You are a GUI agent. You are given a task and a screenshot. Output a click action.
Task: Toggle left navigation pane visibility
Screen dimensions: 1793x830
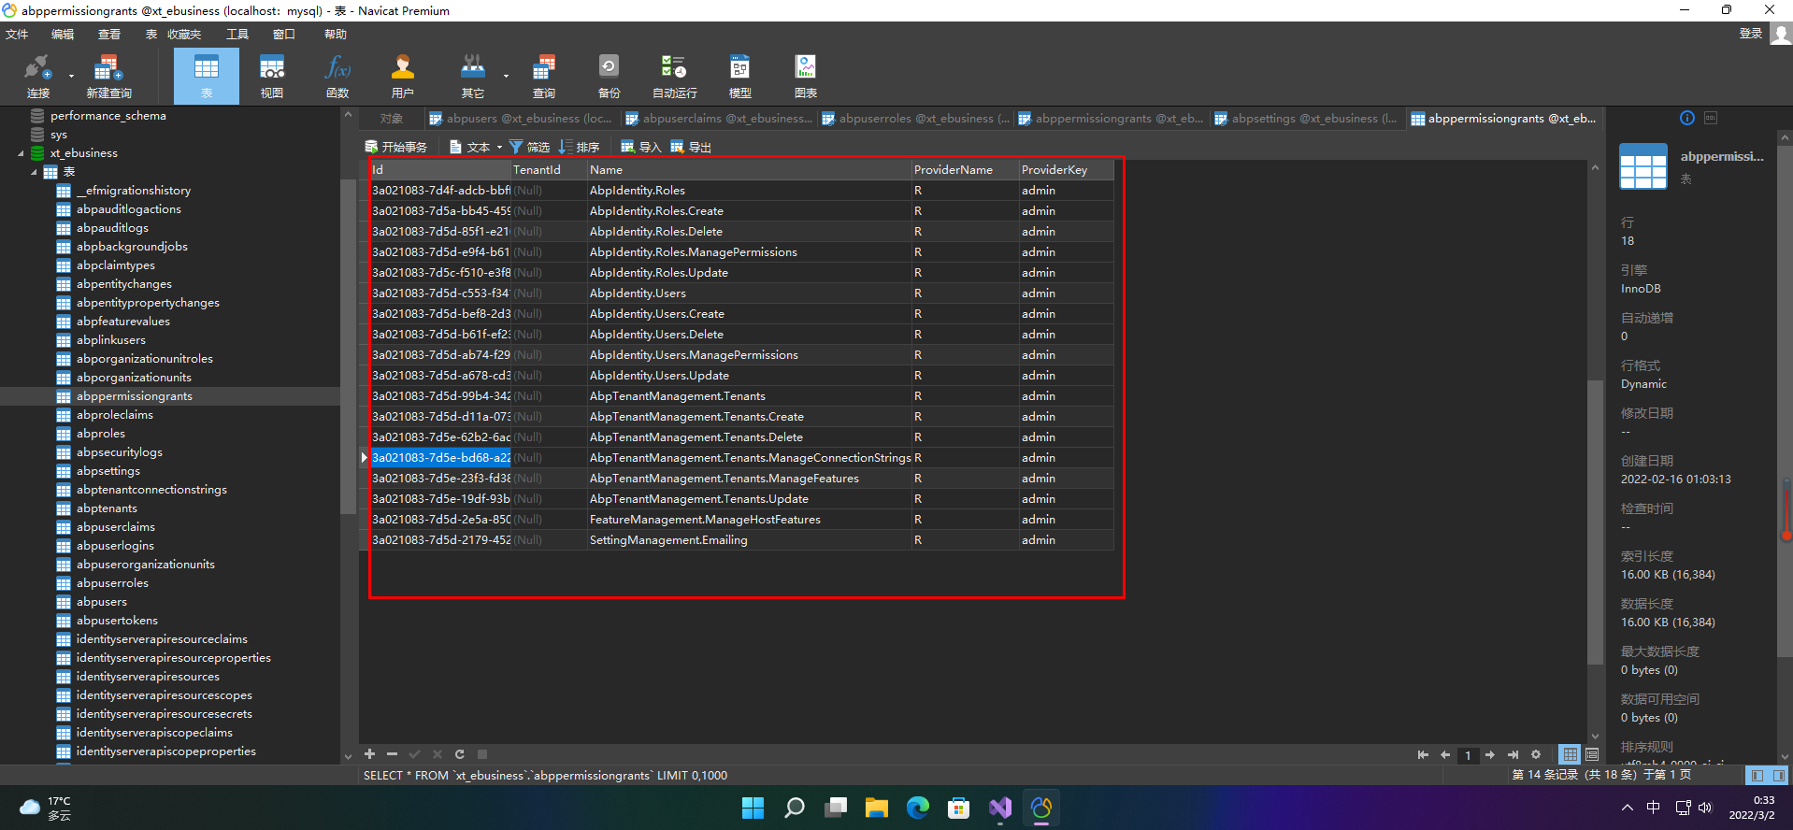pos(1757,775)
